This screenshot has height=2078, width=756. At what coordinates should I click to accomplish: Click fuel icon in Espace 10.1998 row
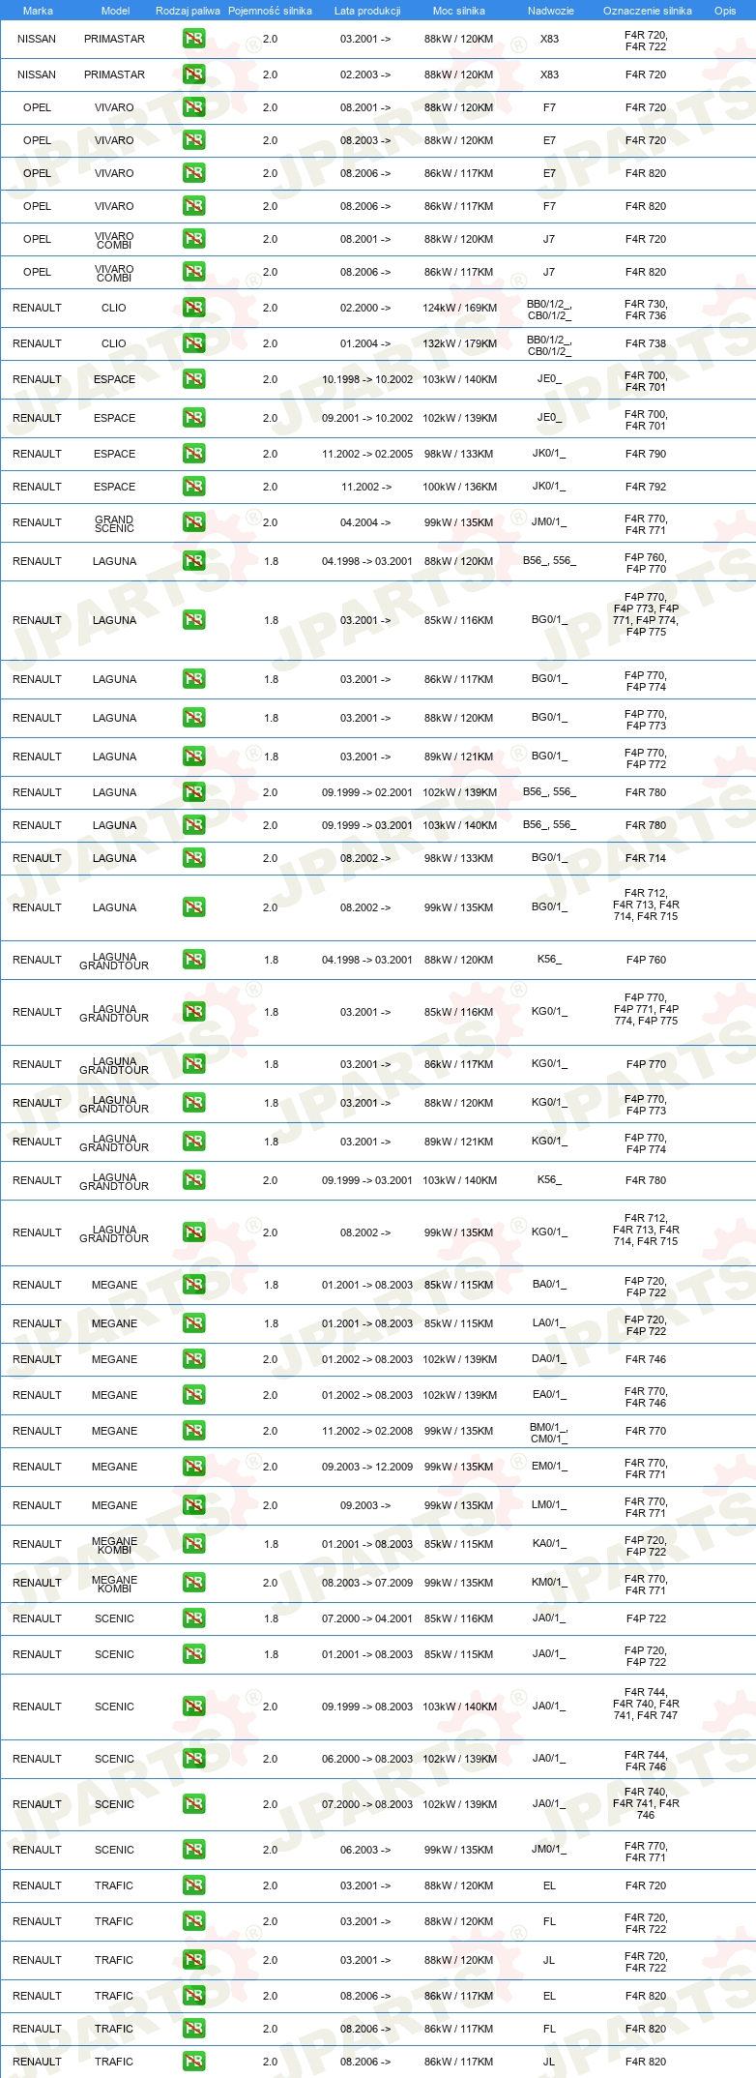[193, 379]
